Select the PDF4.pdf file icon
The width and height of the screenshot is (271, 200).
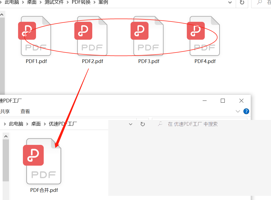tap(203, 36)
